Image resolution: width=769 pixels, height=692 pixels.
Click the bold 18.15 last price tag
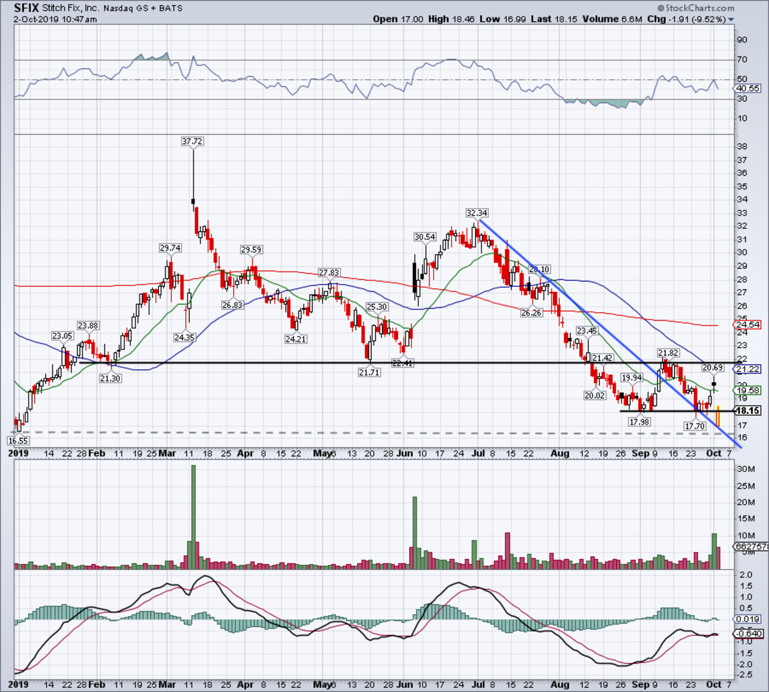pyautogui.click(x=748, y=411)
